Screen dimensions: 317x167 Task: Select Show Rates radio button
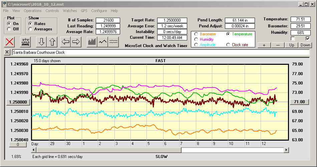pyautogui.click(x=30, y=24)
